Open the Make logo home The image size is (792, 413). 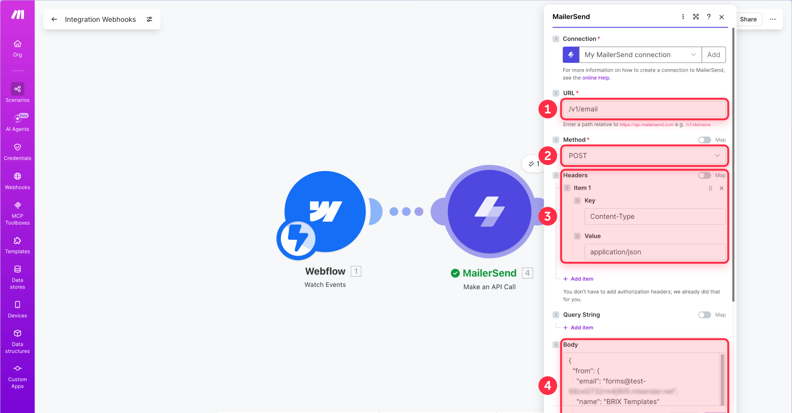17,15
